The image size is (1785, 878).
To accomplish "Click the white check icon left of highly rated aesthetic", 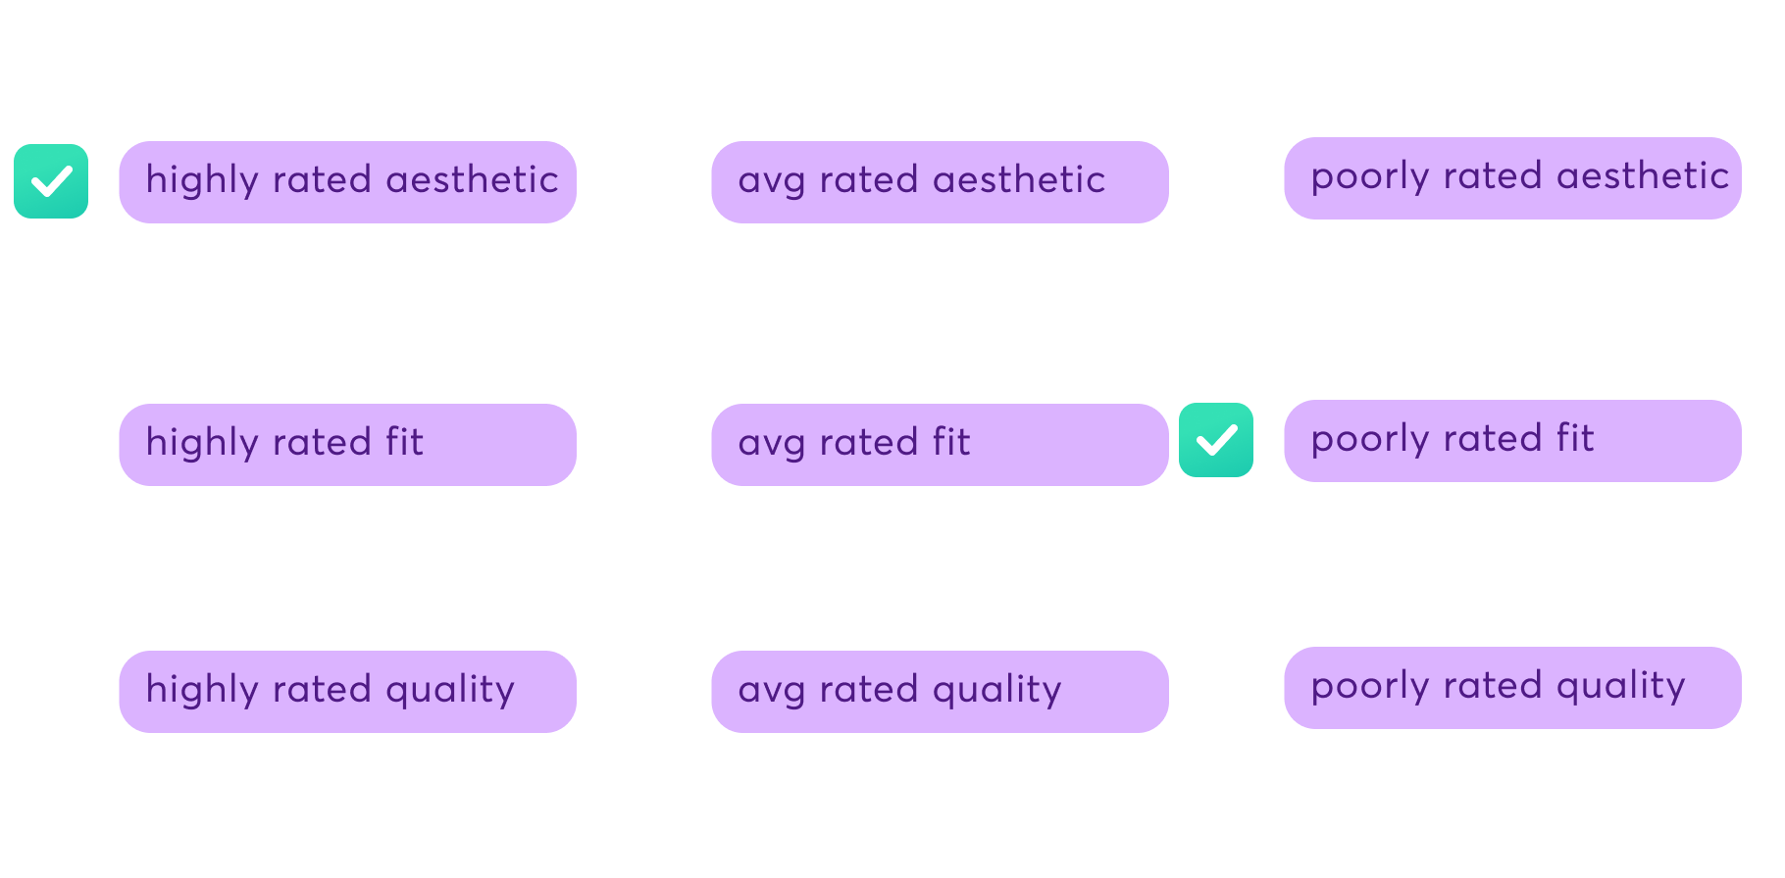I will tap(51, 181).
